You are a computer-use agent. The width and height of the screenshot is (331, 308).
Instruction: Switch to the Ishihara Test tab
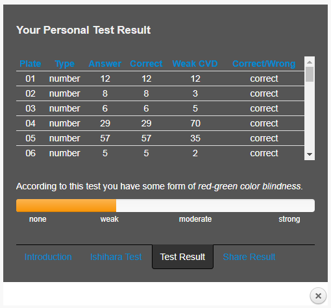[116, 257]
